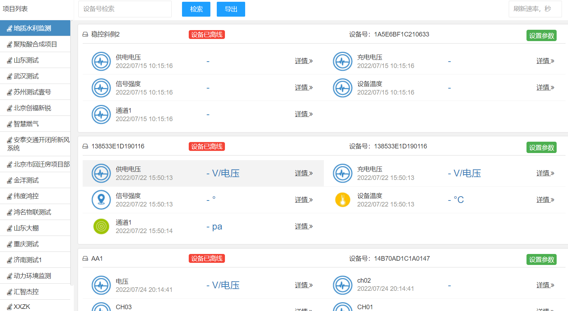Focus the 设备号检索 search field
The image size is (568, 311).
click(x=125, y=9)
